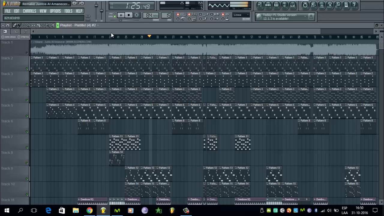Open the mixer window
384x216 pixels.
coord(292,5)
